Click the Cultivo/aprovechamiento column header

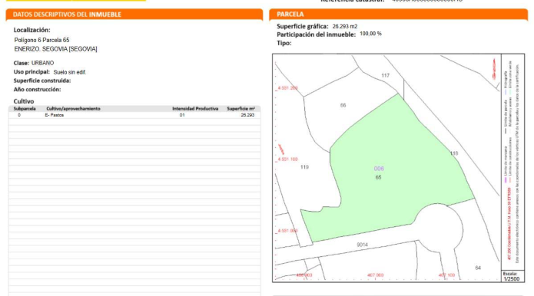pos(73,109)
